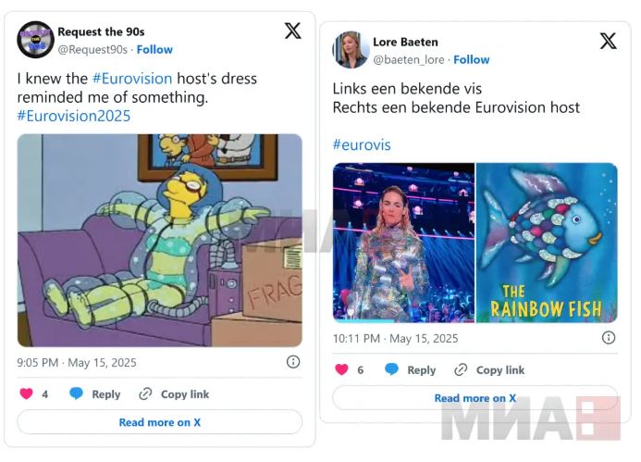641x462 pixels.
Task: Click Read more on X in right tweet
Action: coord(475,398)
